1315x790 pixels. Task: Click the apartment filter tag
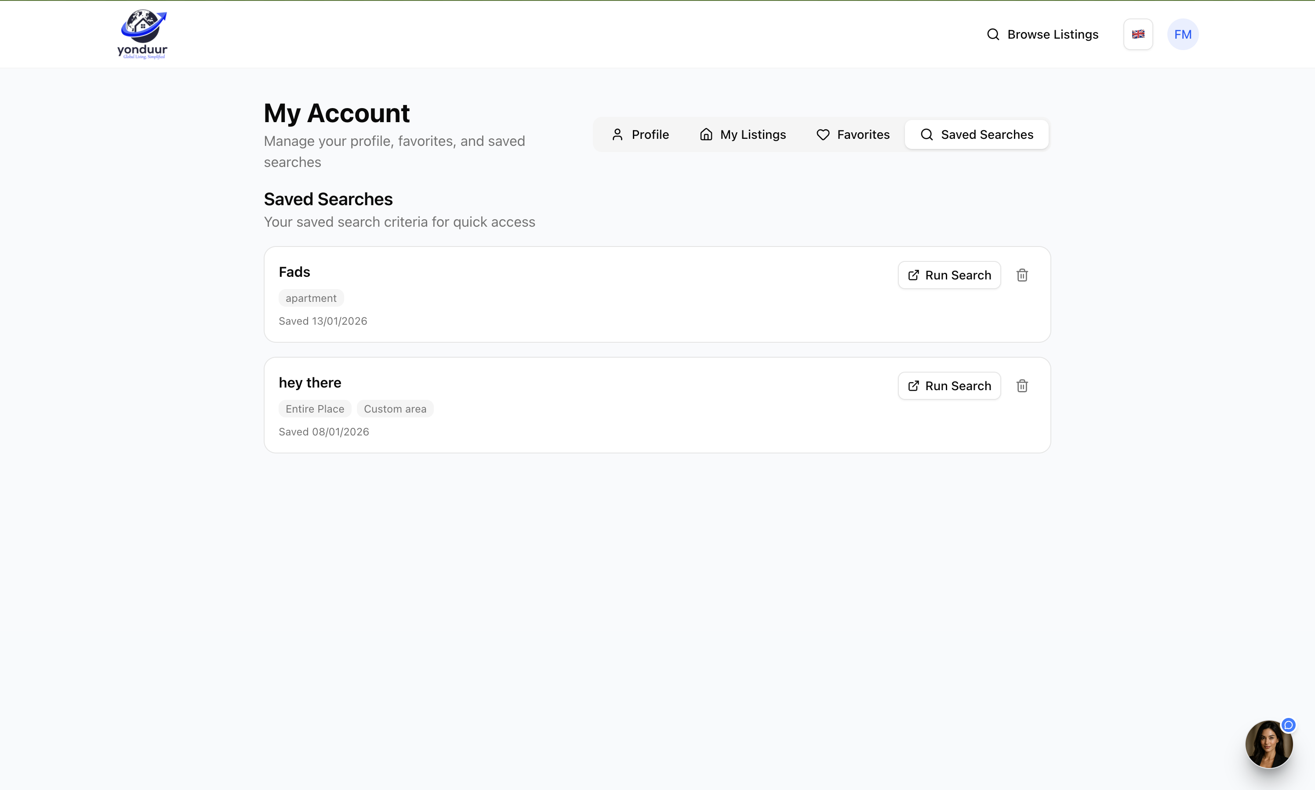[x=311, y=298]
